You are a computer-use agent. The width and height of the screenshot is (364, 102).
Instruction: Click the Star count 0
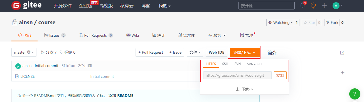[x=319, y=23]
